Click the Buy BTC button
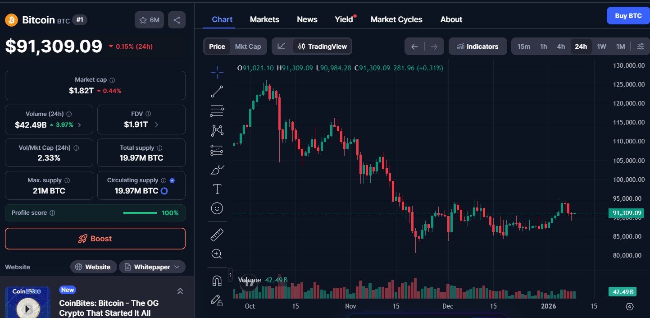 pos(628,15)
